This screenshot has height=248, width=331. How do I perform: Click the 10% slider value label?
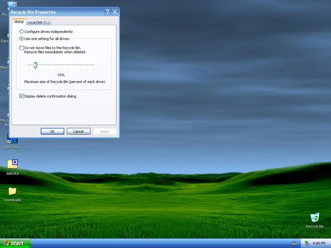[x=61, y=75]
